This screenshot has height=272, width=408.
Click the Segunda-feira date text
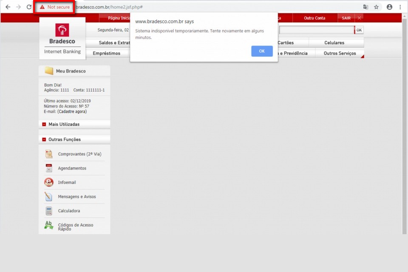point(113,30)
